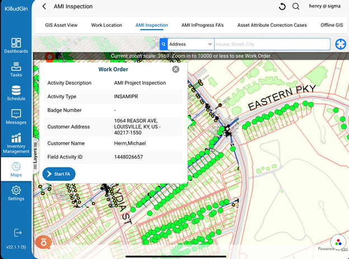Open Asset Attribute Correction Cases tab

tap(272, 25)
